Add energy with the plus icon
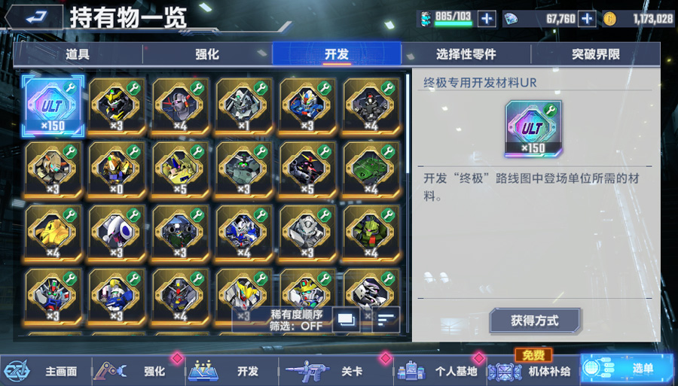This screenshot has height=386, width=678. 487,19
